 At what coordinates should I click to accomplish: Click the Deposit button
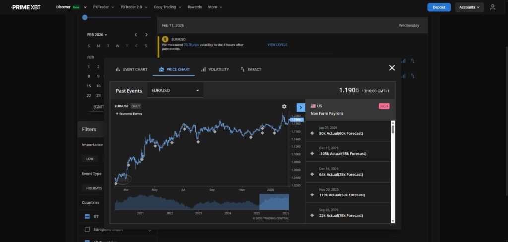coord(439,7)
